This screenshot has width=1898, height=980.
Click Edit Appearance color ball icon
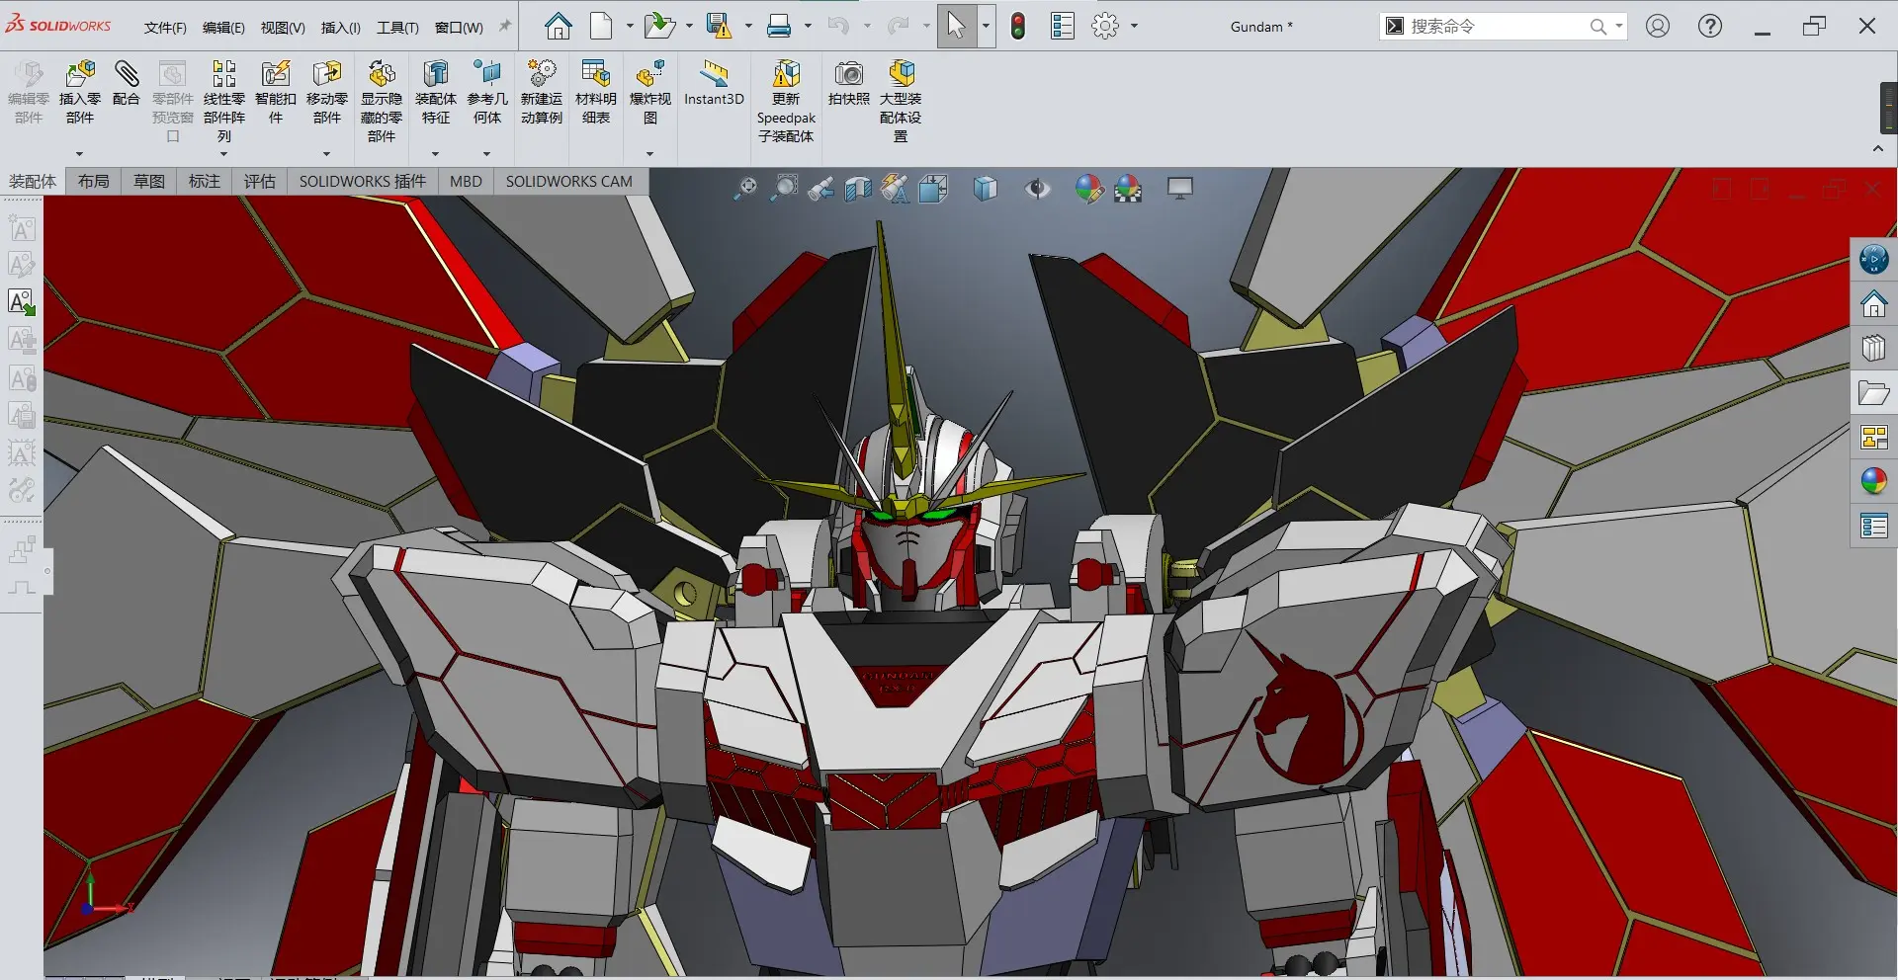click(x=1088, y=188)
